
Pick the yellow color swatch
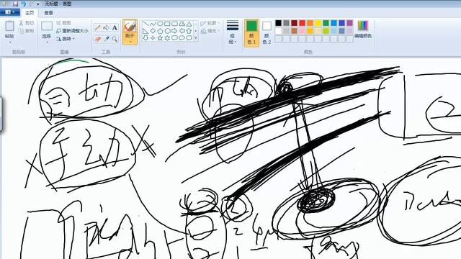pos(318,23)
